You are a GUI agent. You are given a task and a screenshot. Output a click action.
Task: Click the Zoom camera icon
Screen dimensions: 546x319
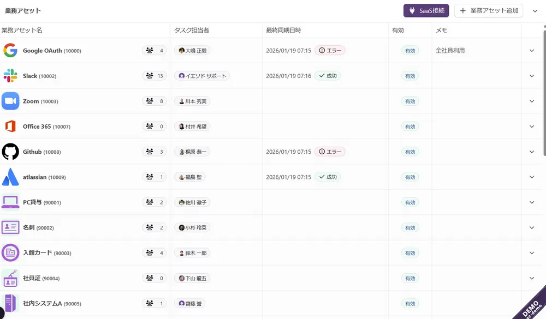pos(10,101)
